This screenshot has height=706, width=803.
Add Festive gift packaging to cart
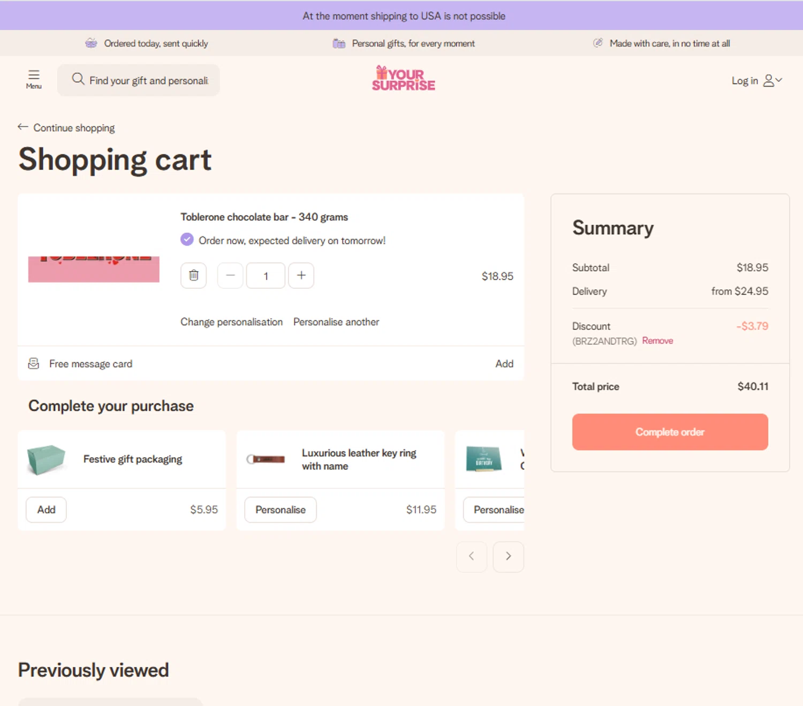(x=46, y=510)
